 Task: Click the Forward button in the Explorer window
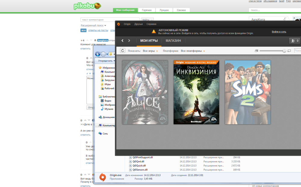[x=103, y=54]
